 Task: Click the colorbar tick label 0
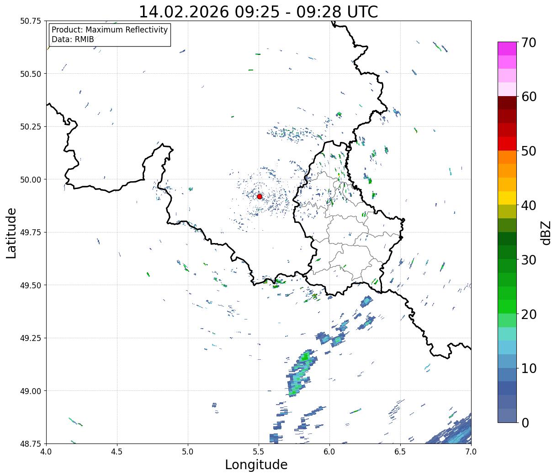click(525, 423)
